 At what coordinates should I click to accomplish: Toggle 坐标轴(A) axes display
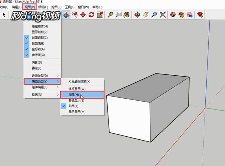[x=42, y=49]
